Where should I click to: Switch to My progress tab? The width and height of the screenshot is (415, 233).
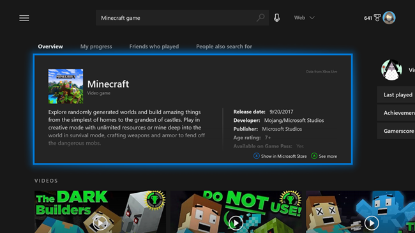coord(96,47)
